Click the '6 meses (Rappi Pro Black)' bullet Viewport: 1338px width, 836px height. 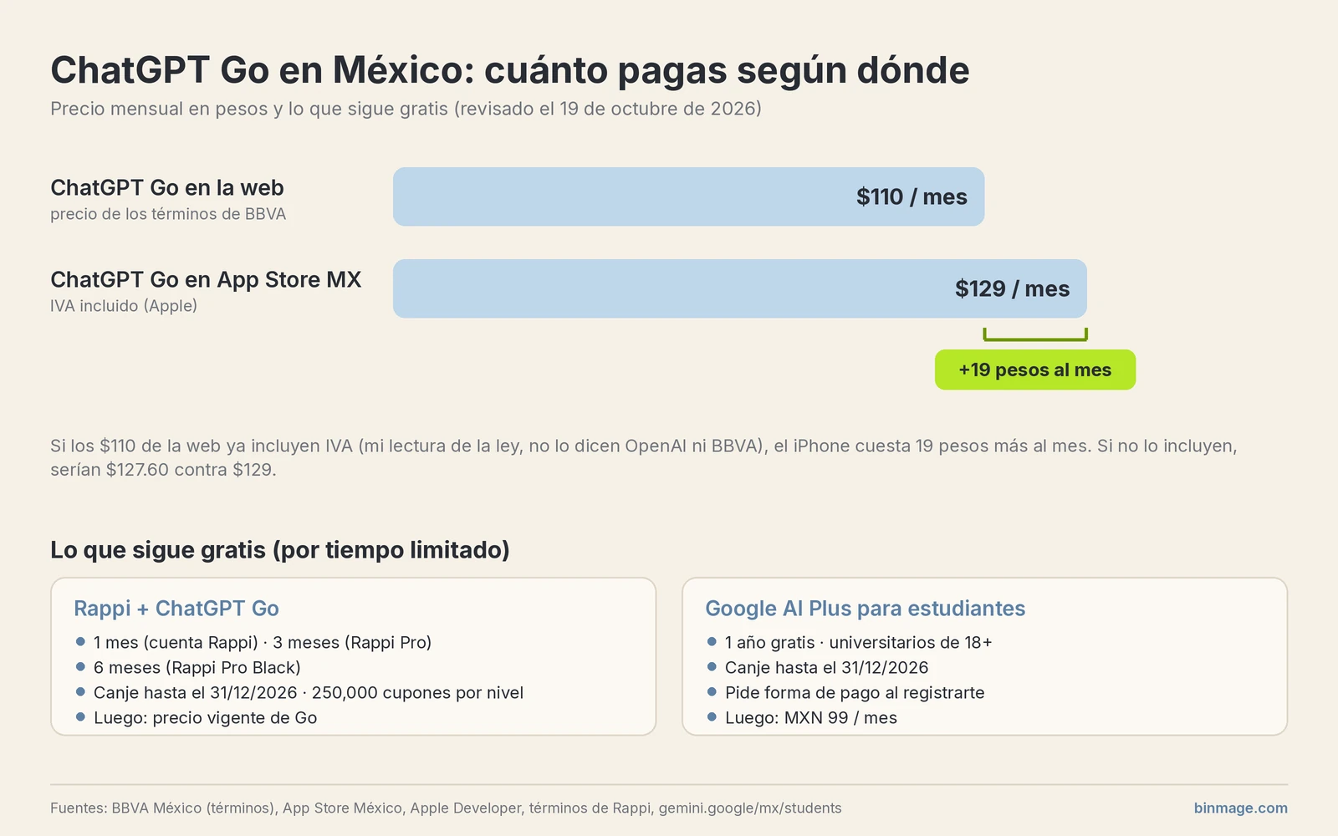pyautogui.click(x=197, y=667)
